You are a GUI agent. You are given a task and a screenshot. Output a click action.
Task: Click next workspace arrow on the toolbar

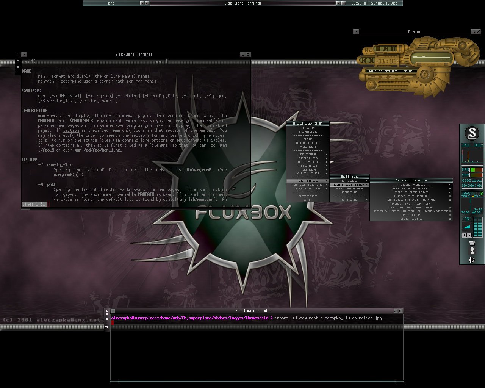pos(147,3)
